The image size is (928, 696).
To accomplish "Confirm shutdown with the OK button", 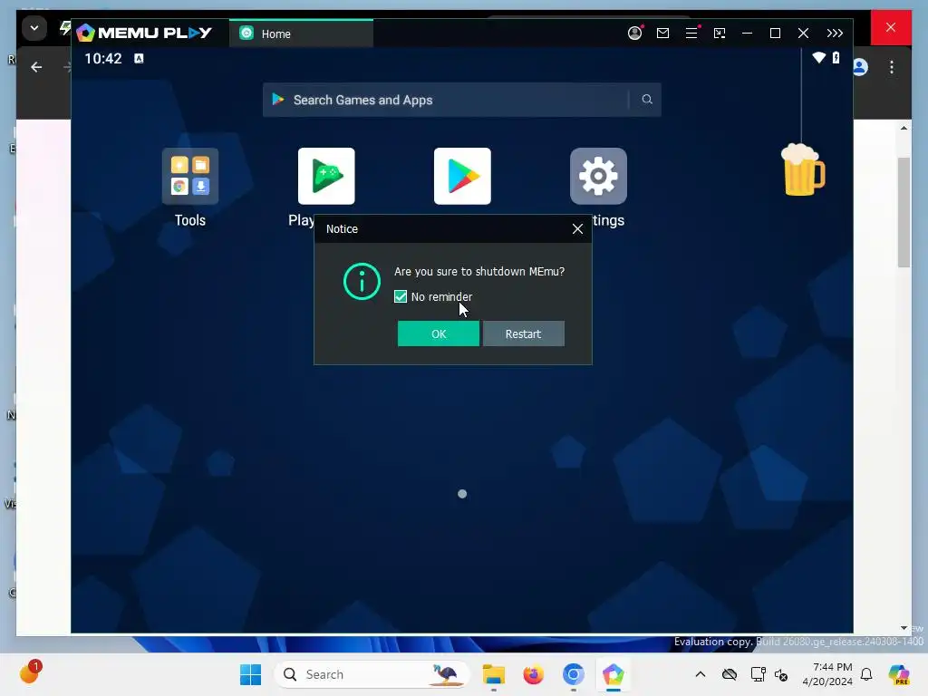I will [x=439, y=333].
